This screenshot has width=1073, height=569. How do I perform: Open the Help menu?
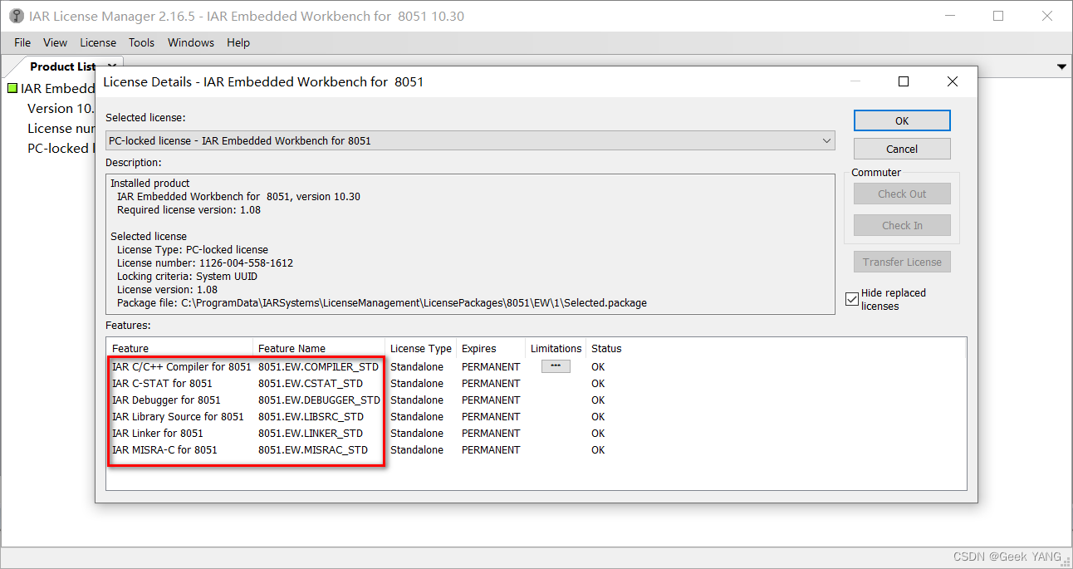[238, 42]
